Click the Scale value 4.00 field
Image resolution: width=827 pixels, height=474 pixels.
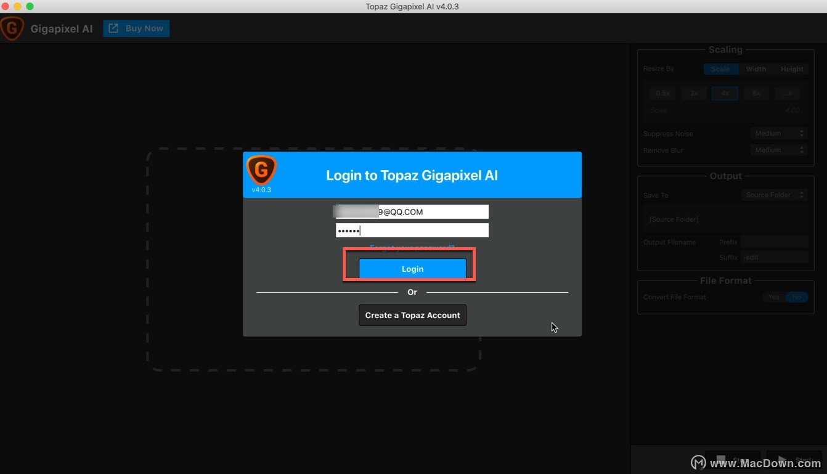click(x=792, y=110)
